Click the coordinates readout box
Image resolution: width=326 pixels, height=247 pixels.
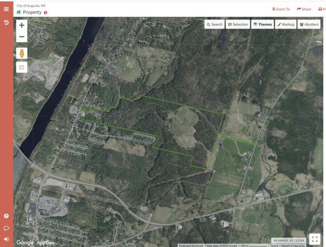point(288,241)
